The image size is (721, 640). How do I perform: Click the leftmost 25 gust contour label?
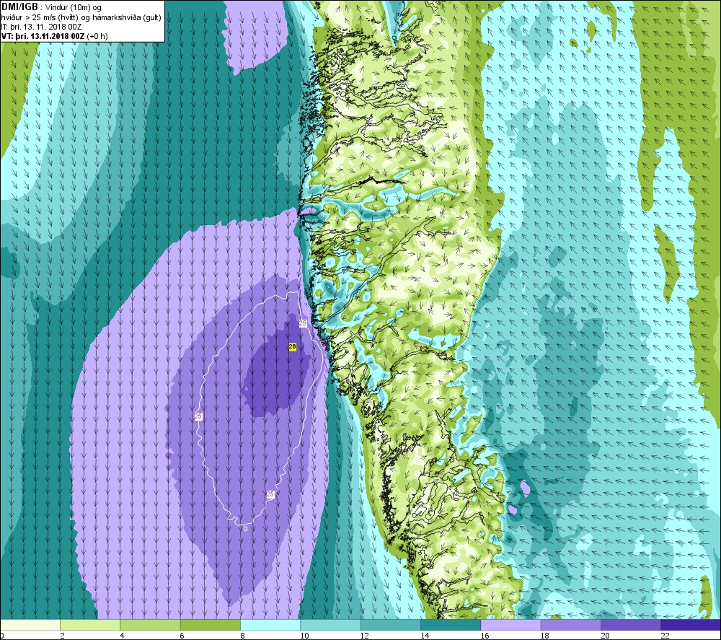[198, 416]
